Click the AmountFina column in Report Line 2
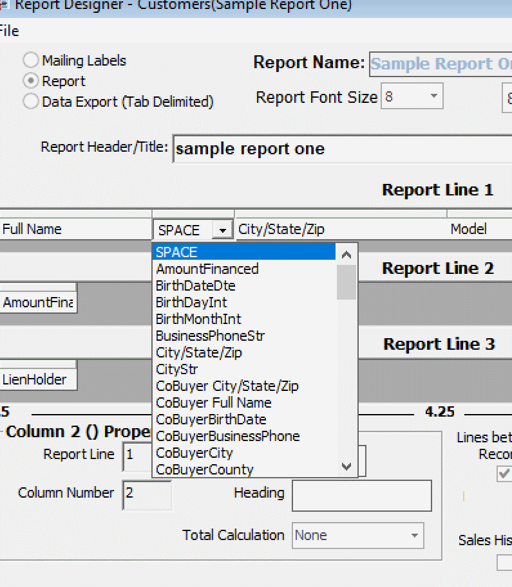512x587 pixels. pyautogui.click(x=38, y=302)
